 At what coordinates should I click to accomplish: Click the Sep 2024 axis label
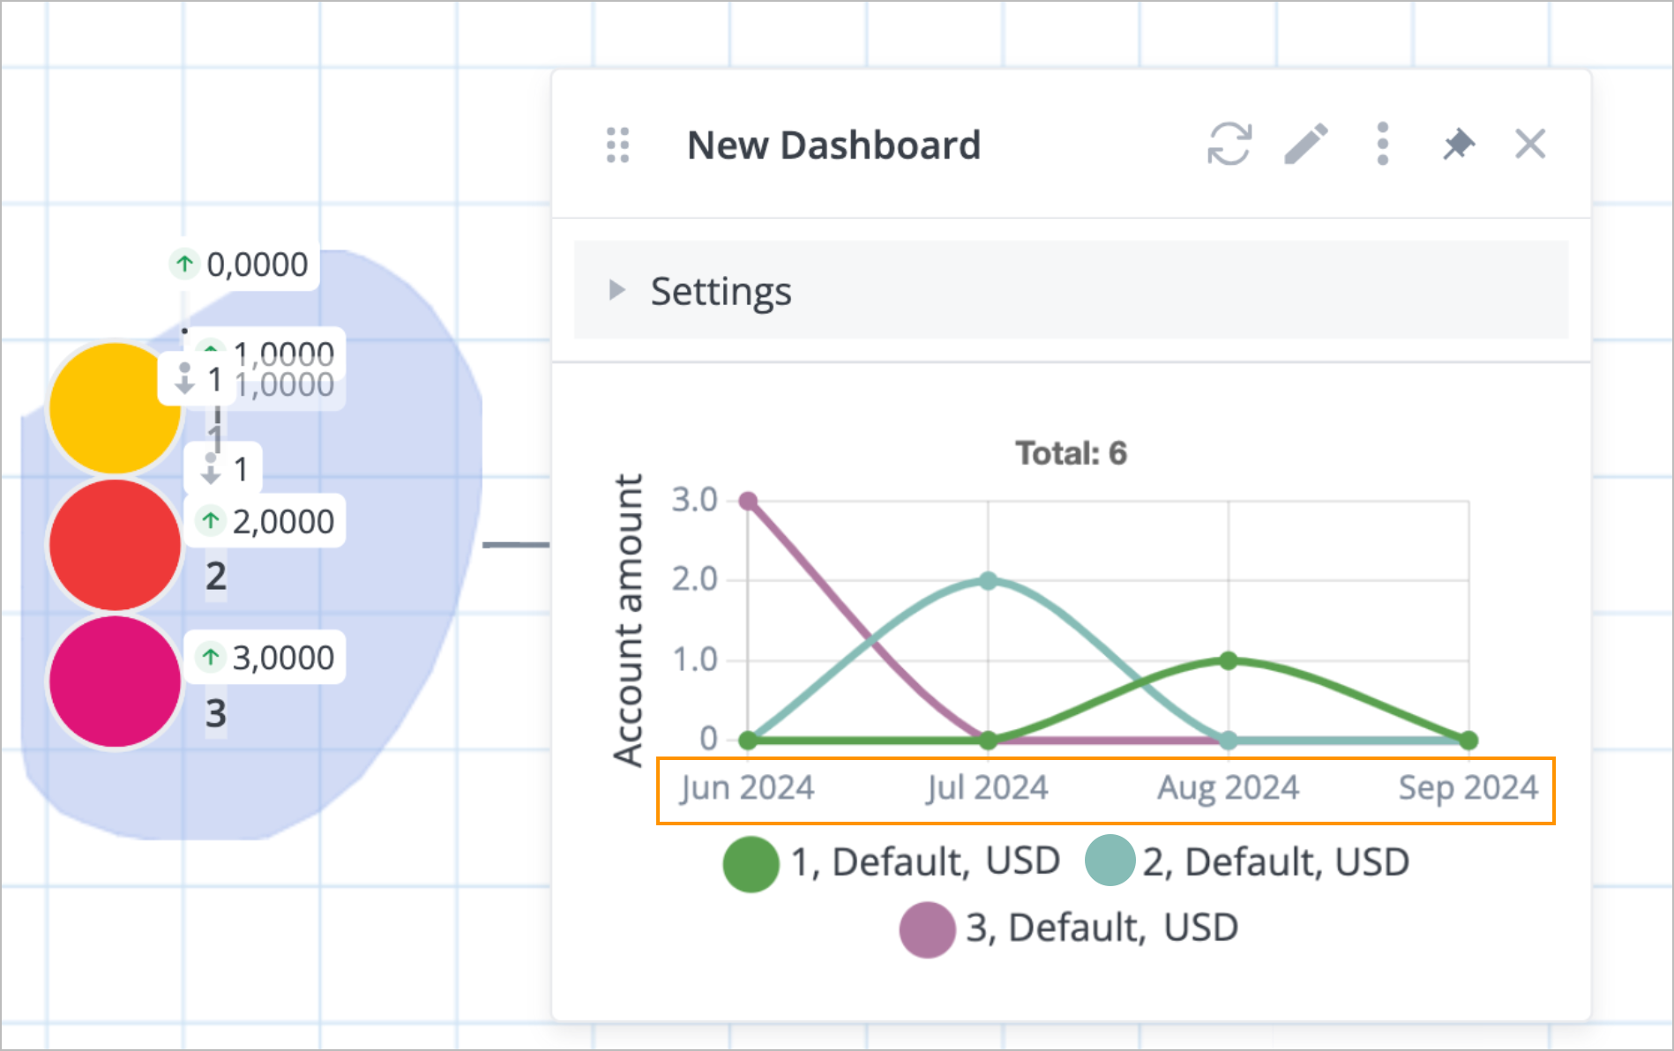pyautogui.click(x=1468, y=787)
